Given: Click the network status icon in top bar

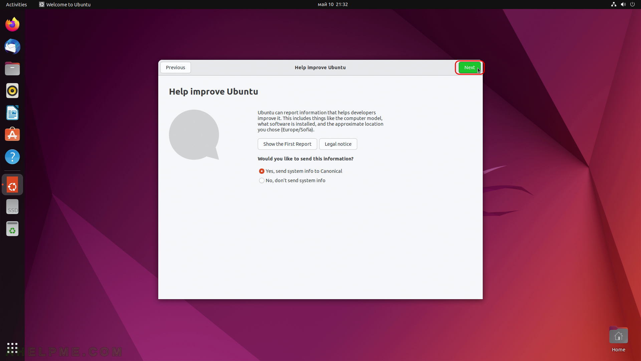Looking at the screenshot, I should pos(614,4).
